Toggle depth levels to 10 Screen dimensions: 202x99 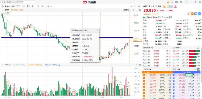[198, 69]
